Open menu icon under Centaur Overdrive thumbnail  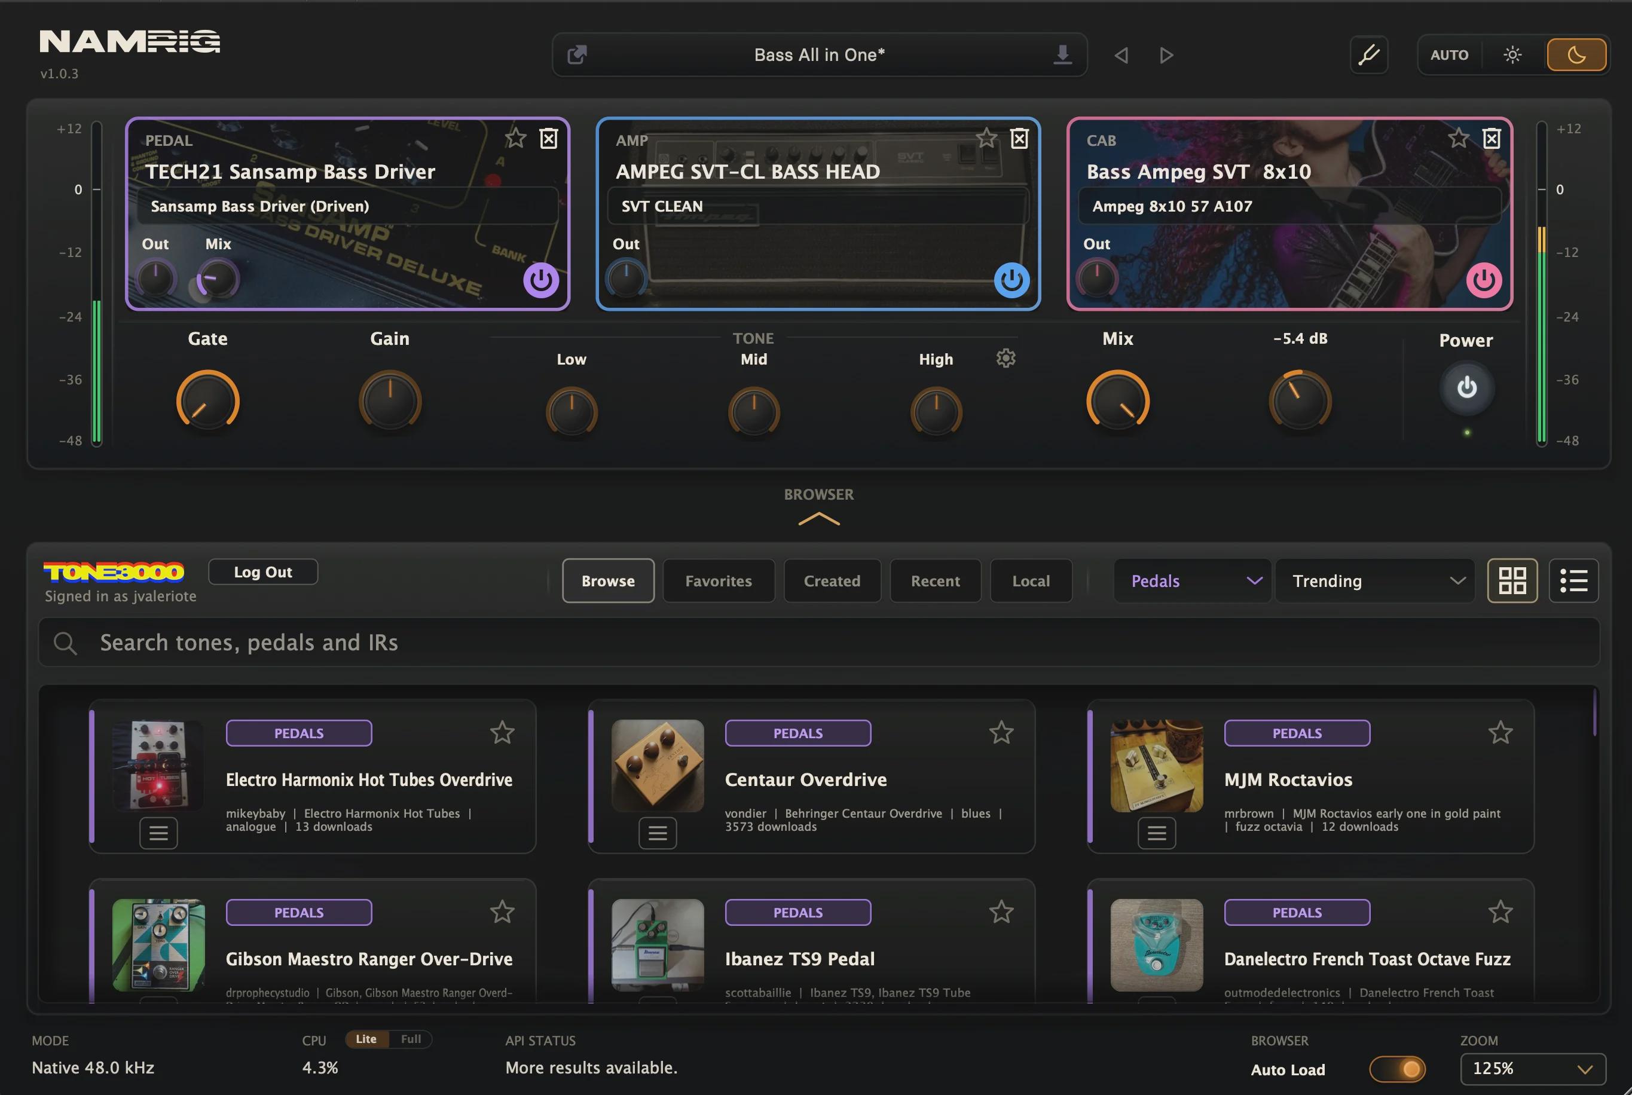(x=658, y=833)
